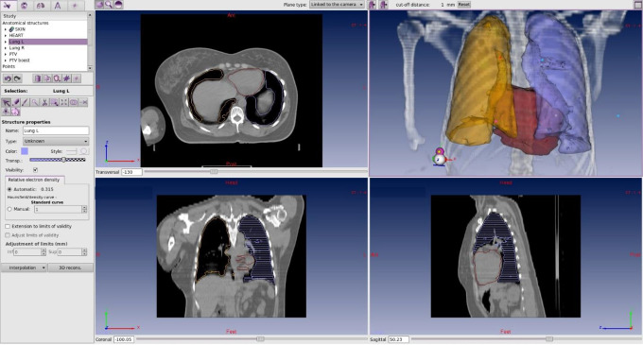643x345 pixels.
Task: Select the rounded rectangle shape tool
Action: point(74,102)
